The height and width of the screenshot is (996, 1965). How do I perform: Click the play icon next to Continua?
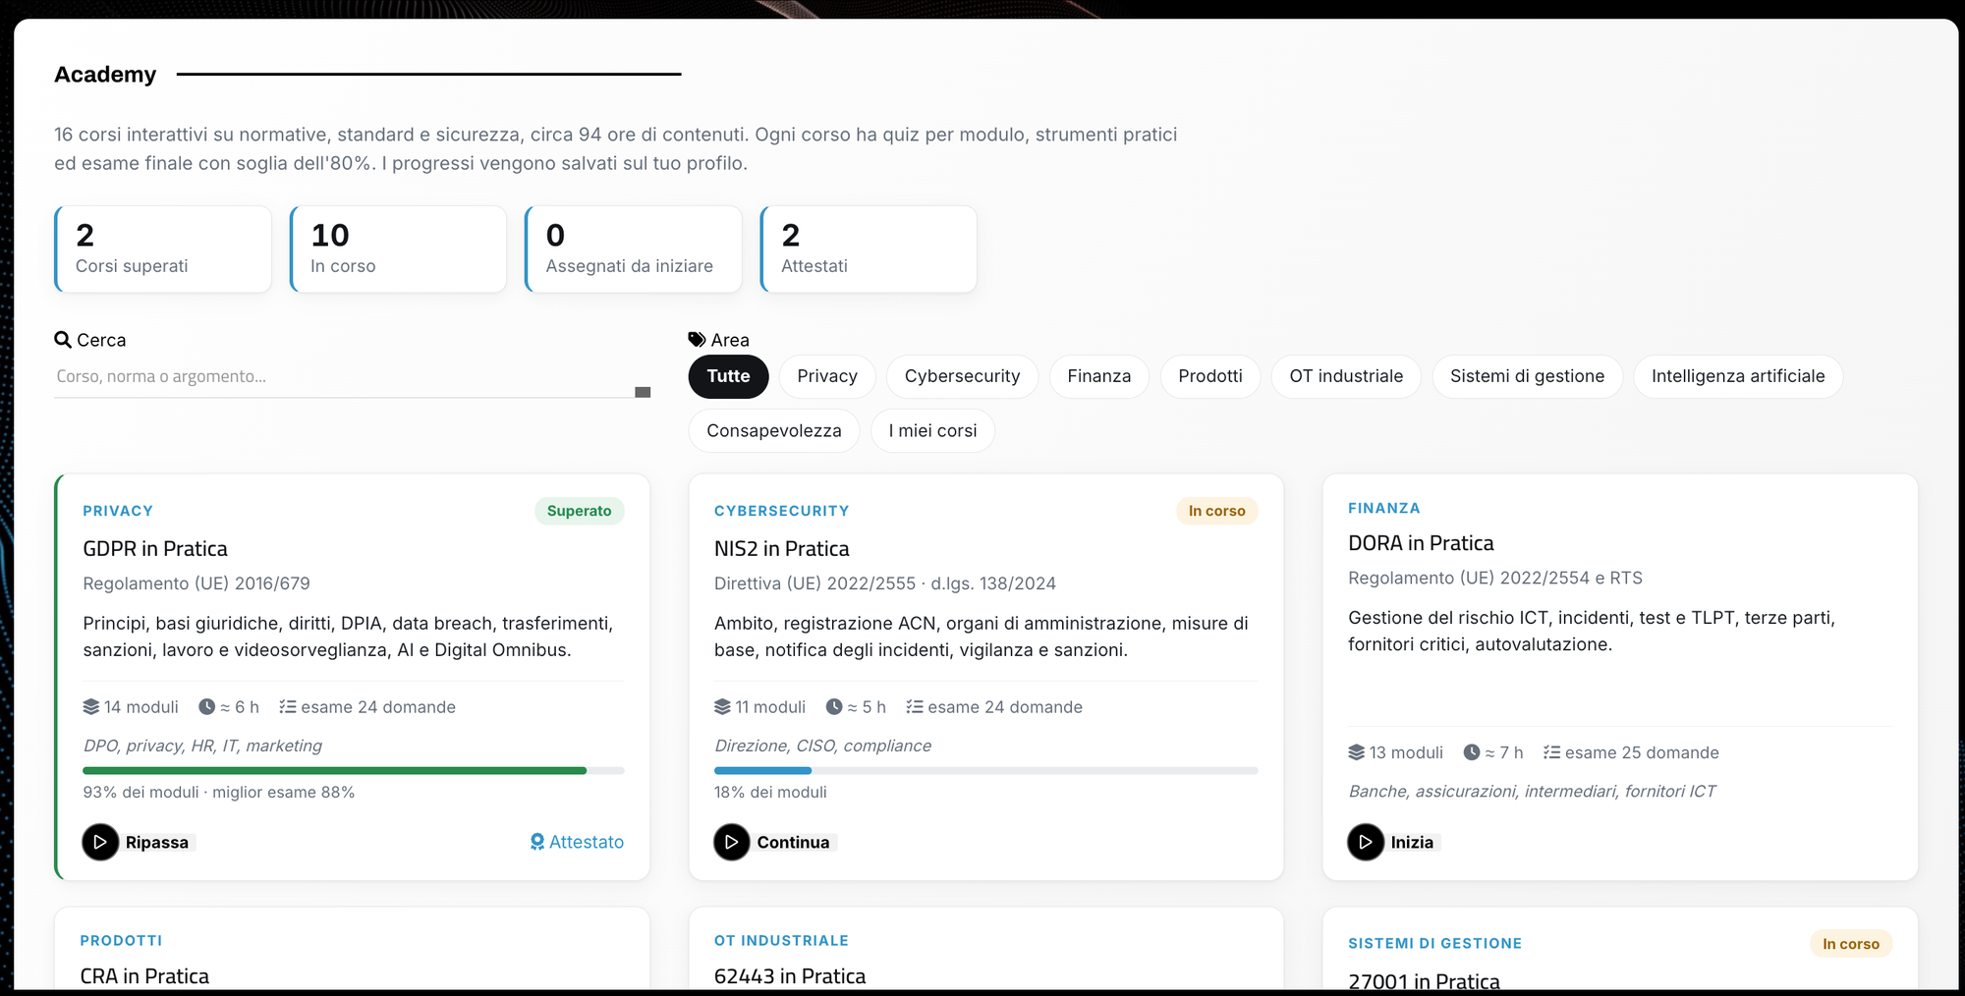point(732,842)
